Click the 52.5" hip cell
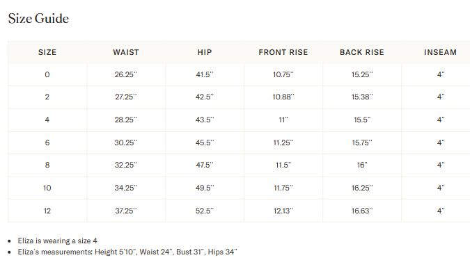Viewport: 470px width, 260px height. [x=205, y=211]
